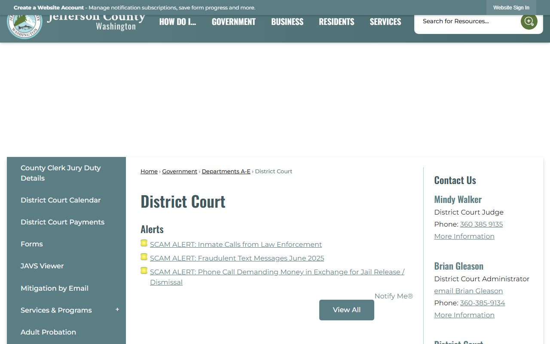Open the HOW DO I... menu
This screenshot has width=550, height=344.
coord(177,21)
